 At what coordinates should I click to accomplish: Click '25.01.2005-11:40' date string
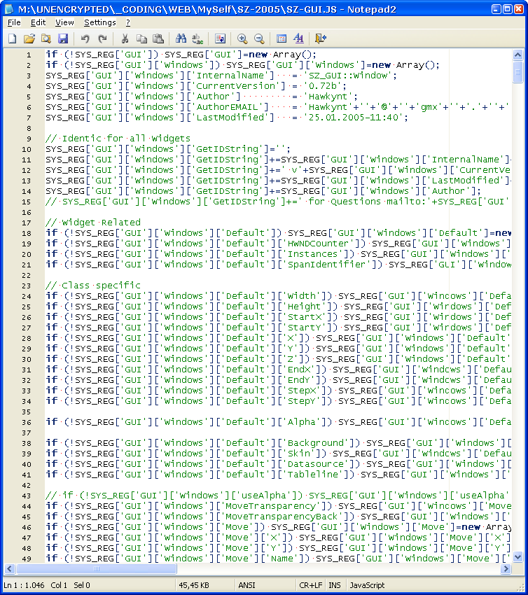click(x=354, y=118)
